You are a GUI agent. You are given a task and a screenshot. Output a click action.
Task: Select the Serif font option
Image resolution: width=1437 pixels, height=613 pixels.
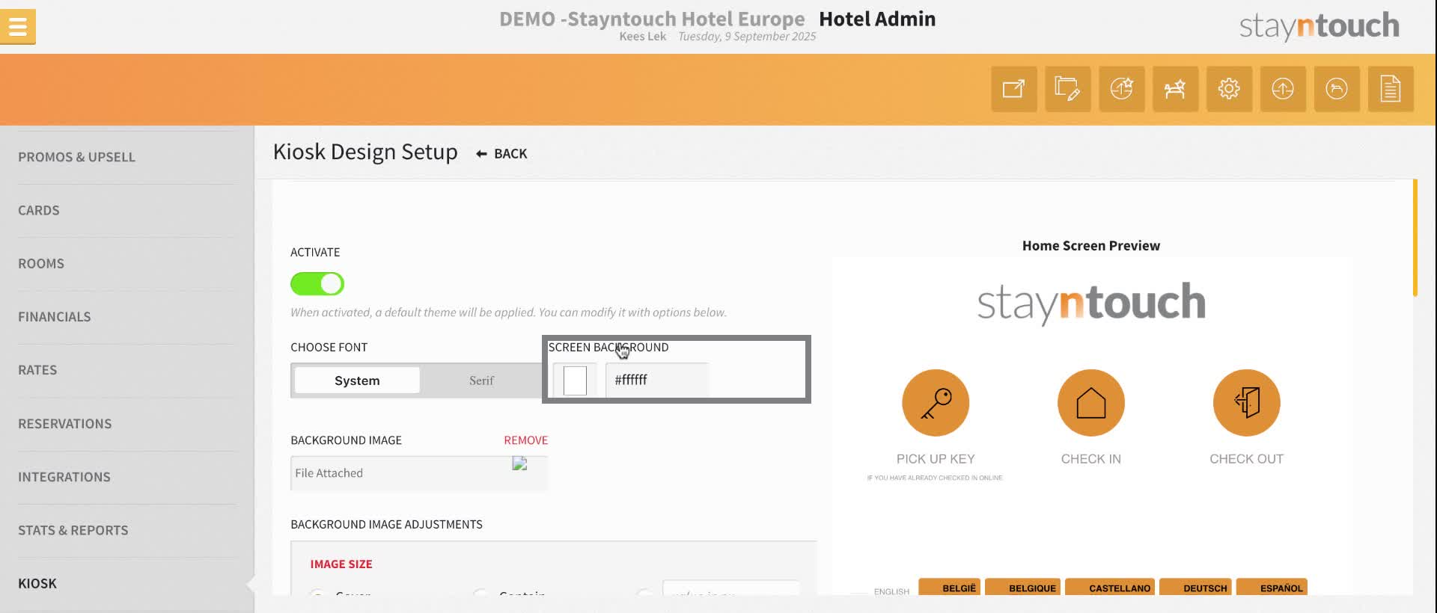(481, 381)
